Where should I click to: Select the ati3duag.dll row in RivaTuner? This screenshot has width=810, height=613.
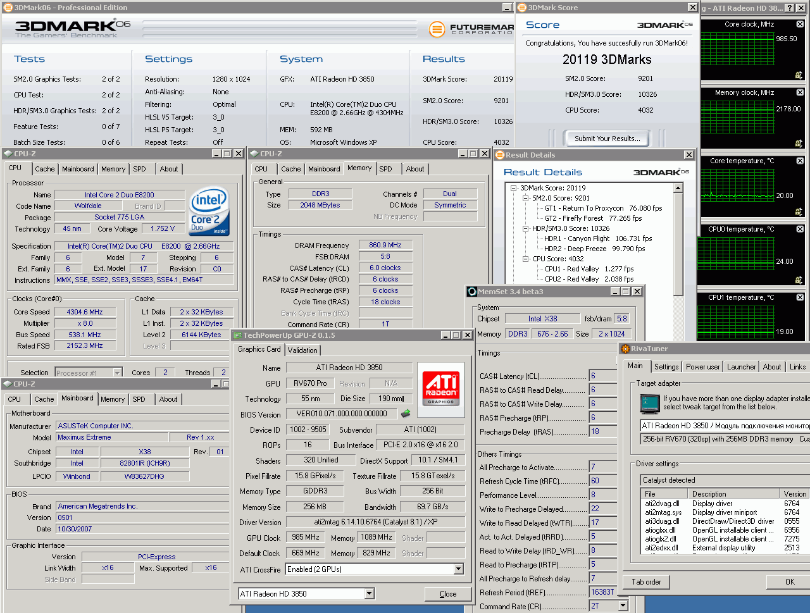[x=725, y=521]
